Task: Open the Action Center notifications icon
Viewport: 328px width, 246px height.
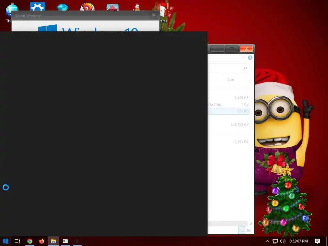Action: (317, 241)
